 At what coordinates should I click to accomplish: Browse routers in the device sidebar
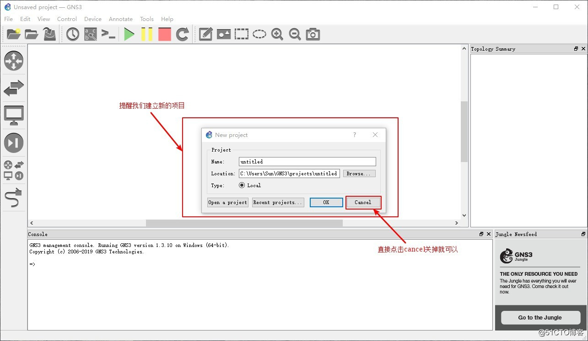(x=14, y=61)
